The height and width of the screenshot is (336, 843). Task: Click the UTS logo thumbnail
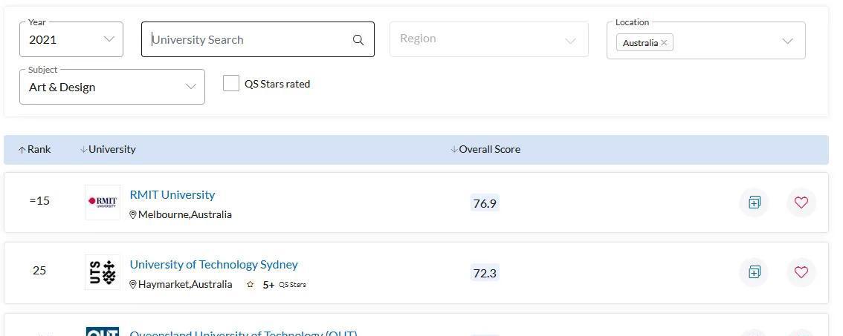coord(102,272)
